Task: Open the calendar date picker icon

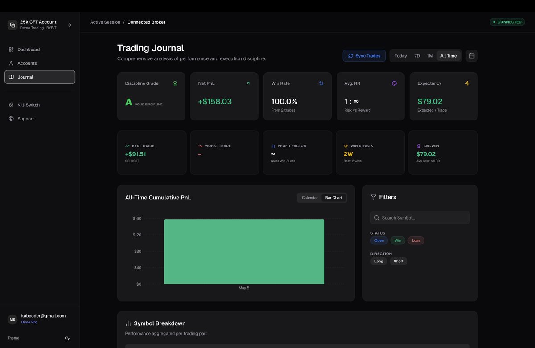Action: 472,56
